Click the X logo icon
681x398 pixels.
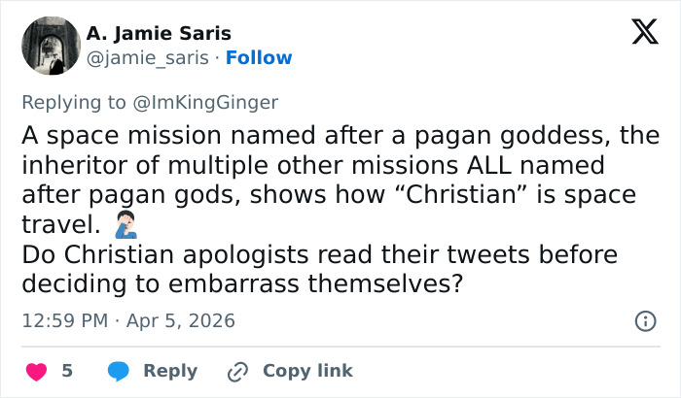pos(637,33)
